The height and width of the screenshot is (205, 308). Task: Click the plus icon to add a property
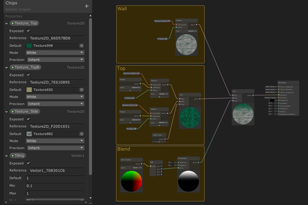[87, 6]
